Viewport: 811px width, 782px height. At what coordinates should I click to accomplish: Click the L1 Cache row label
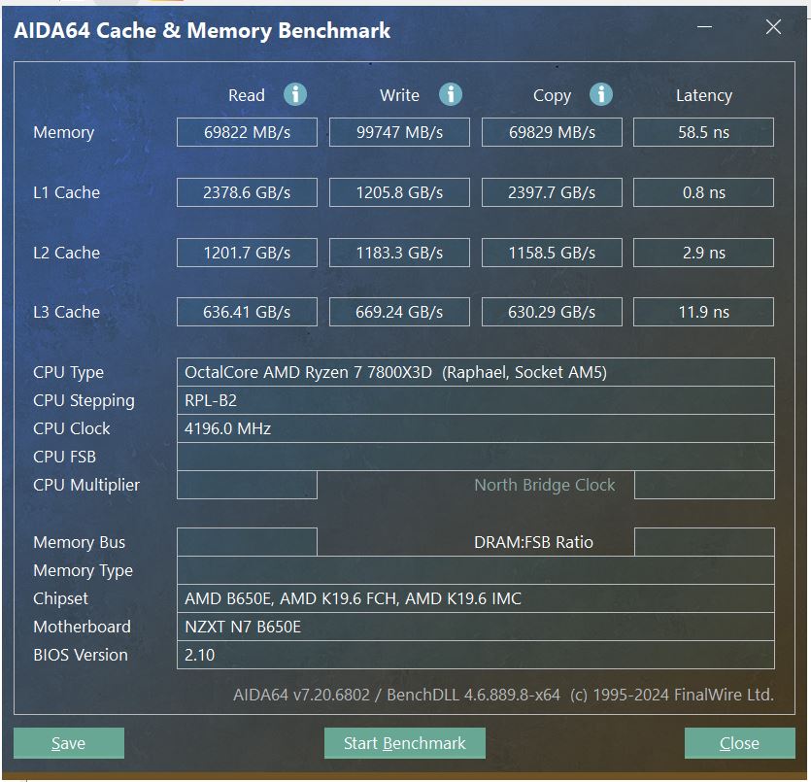pos(66,192)
